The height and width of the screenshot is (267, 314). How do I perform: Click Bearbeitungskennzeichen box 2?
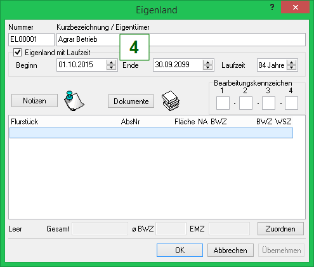[245, 103]
